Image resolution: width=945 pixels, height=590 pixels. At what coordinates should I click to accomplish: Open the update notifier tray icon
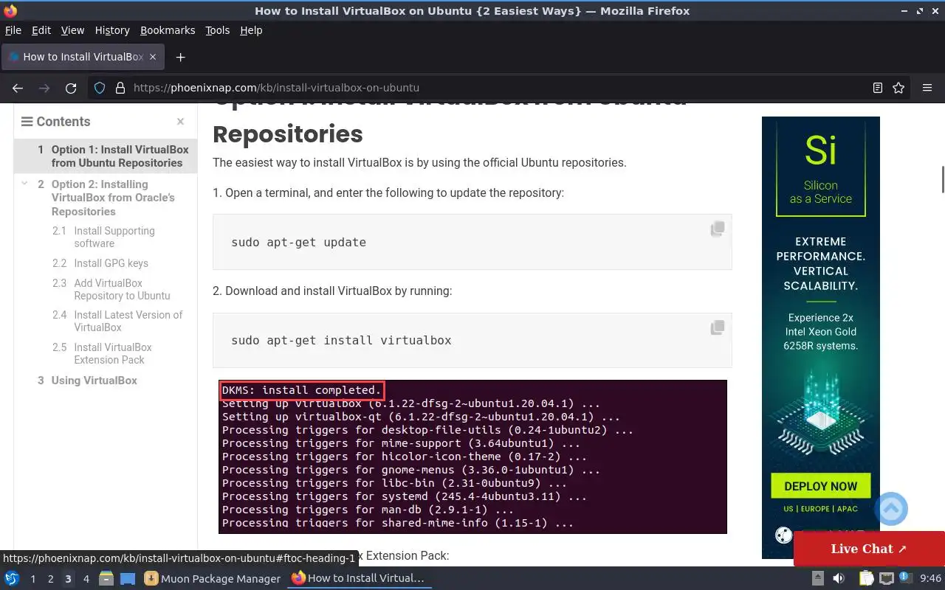(x=906, y=579)
